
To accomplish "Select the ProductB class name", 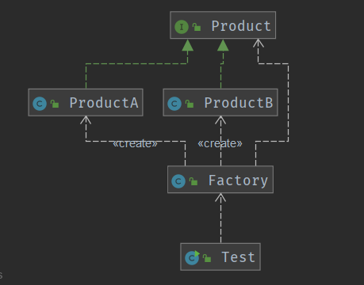I will 239,103.
